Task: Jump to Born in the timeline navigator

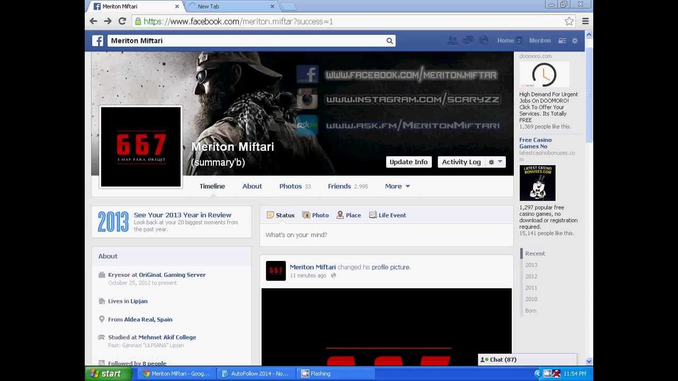Action: point(530,311)
